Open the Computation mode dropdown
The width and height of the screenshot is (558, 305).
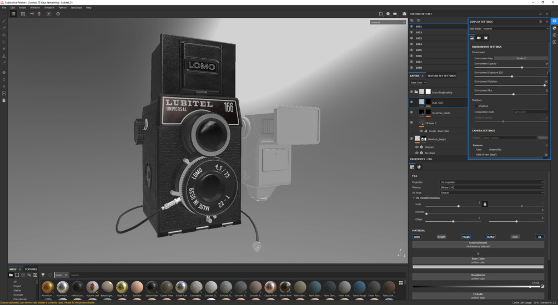click(x=530, y=112)
